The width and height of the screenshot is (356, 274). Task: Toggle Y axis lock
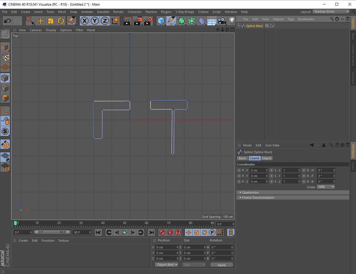pyautogui.click(x=95, y=21)
